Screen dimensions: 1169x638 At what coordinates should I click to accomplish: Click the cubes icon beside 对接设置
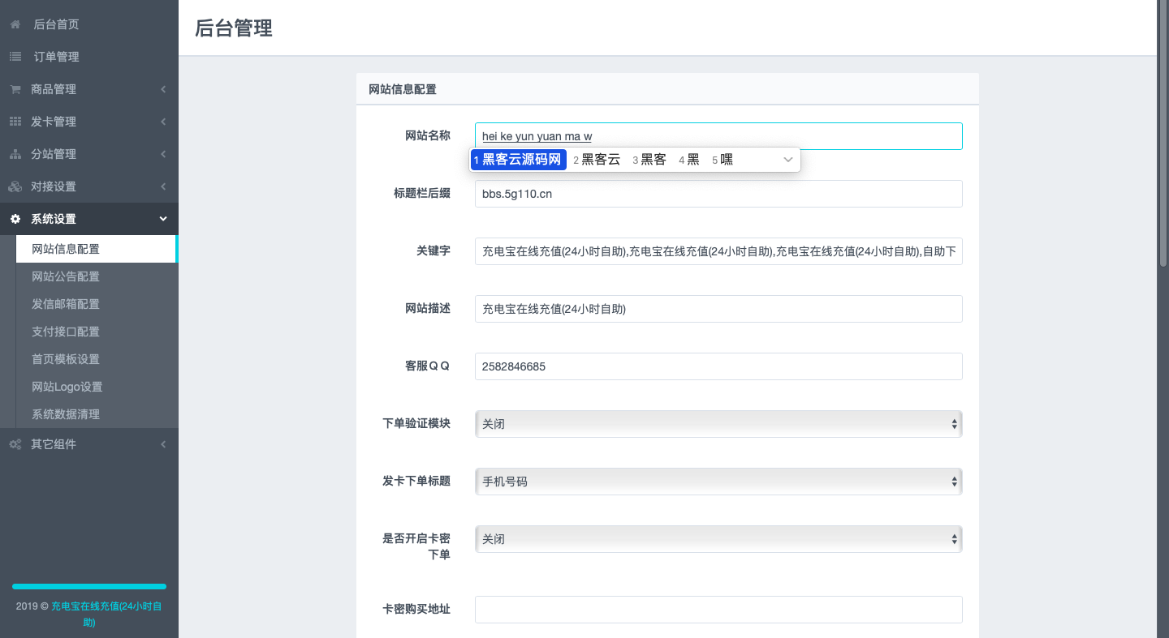[x=15, y=186]
